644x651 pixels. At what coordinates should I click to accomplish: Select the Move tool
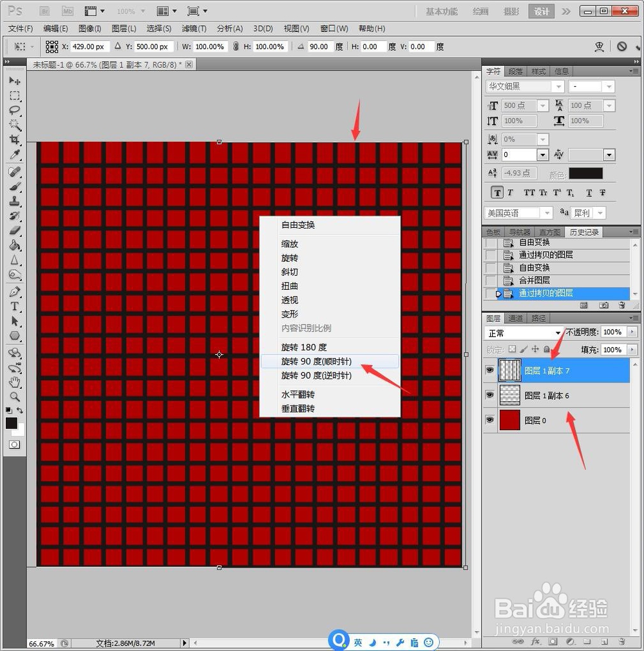click(x=15, y=80)
